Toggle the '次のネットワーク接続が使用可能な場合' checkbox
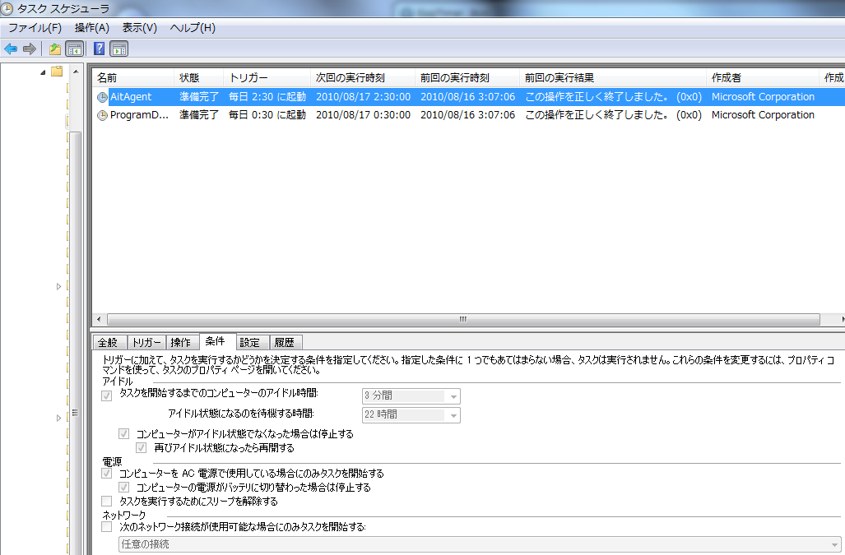The image size is (845, 555). pyautogui.click(x=106, y=526)
